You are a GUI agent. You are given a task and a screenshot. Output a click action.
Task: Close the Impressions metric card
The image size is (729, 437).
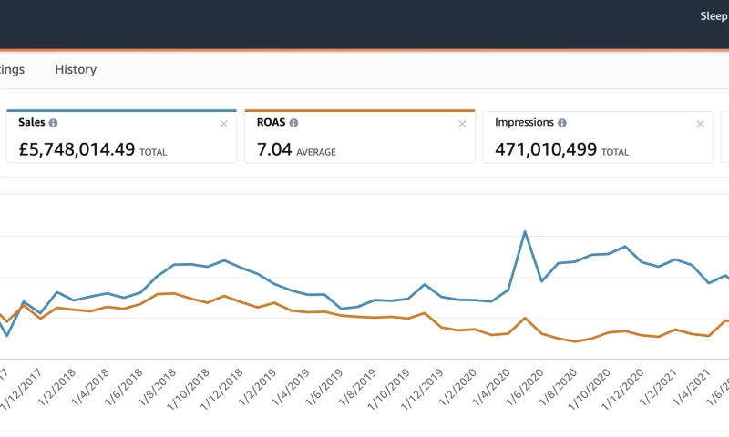click(700, 124)
